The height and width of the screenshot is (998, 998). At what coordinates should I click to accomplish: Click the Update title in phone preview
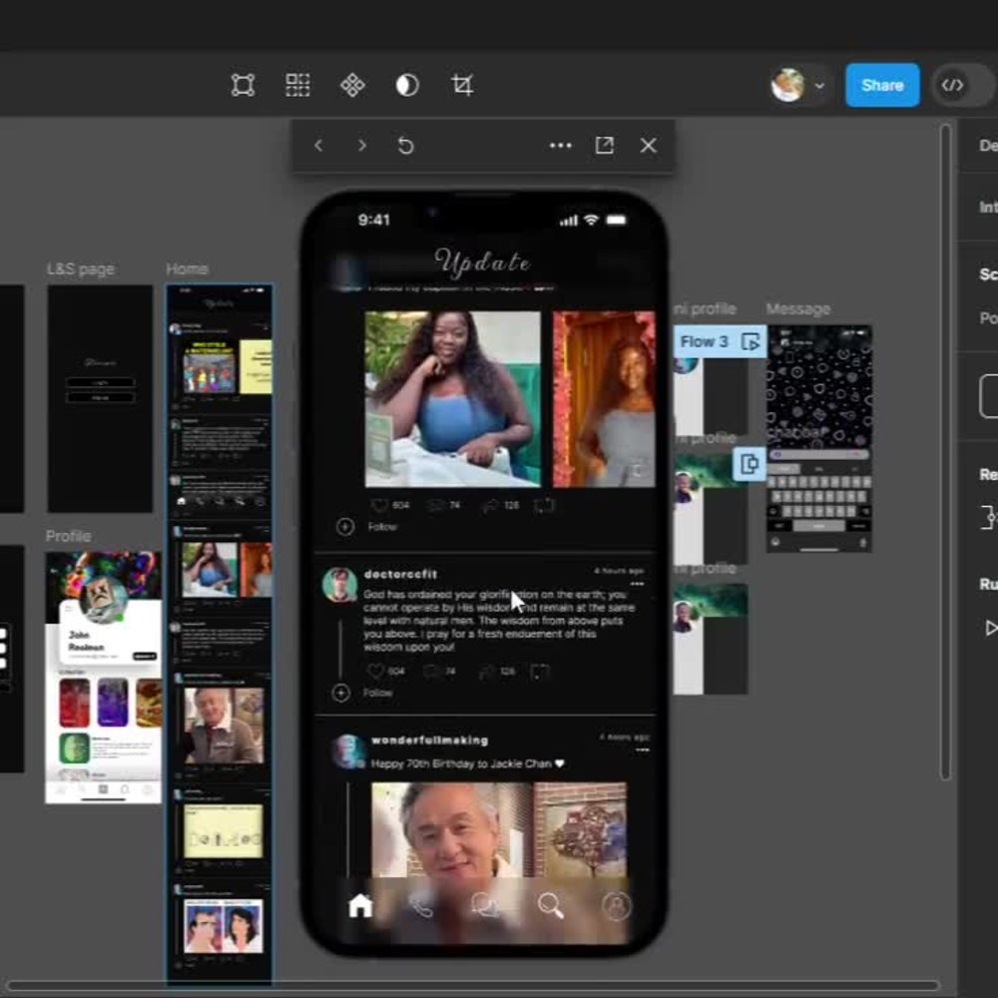482,262
